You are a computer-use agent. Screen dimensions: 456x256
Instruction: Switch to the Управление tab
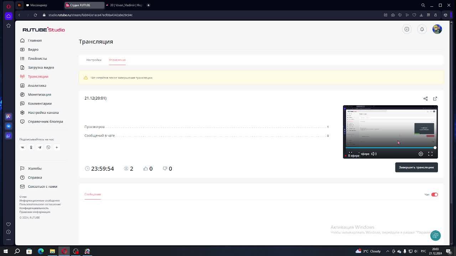(x=117, y=60)
